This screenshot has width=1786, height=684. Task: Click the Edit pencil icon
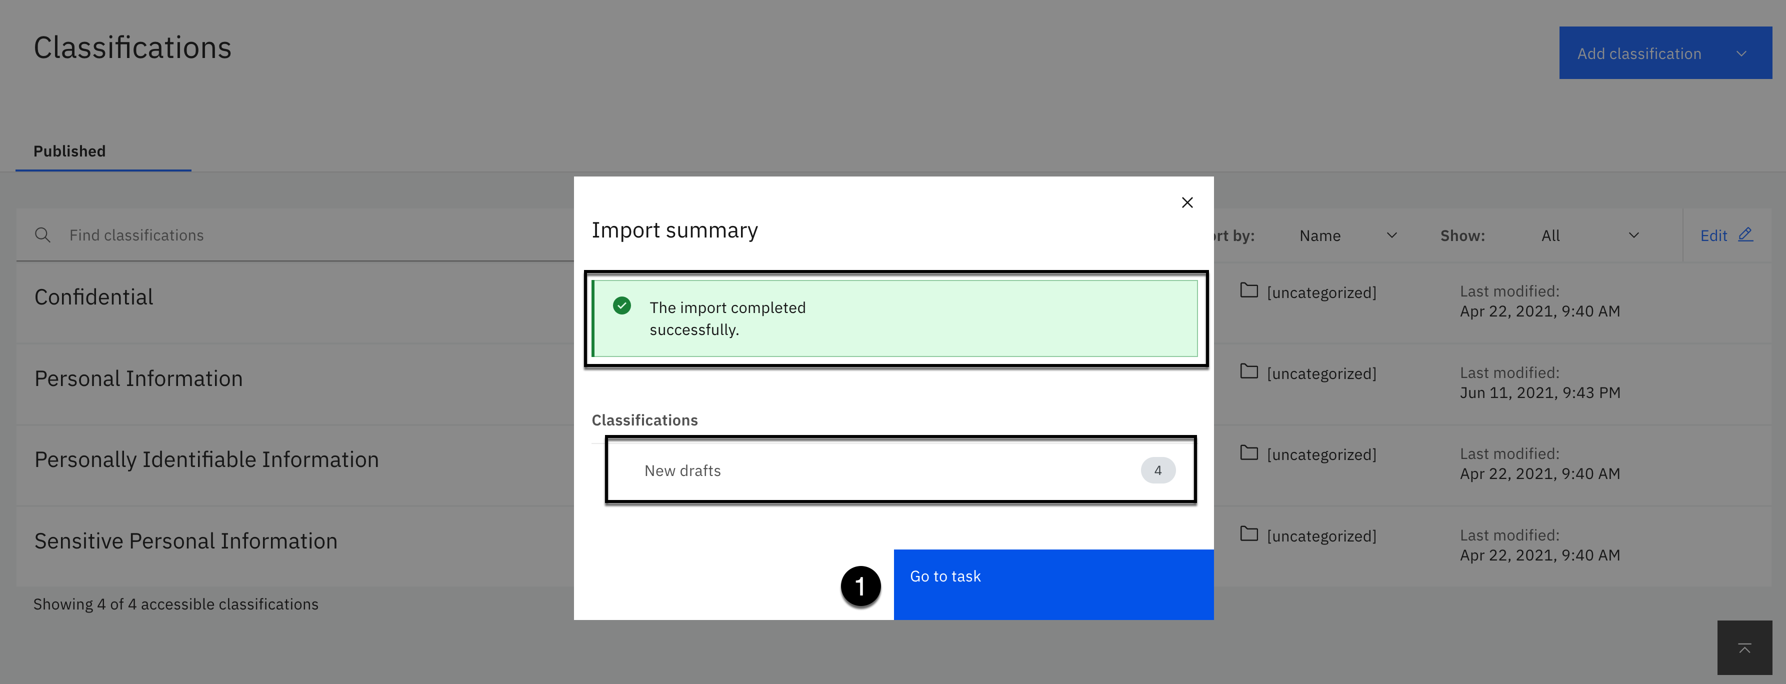point(1745,235)
